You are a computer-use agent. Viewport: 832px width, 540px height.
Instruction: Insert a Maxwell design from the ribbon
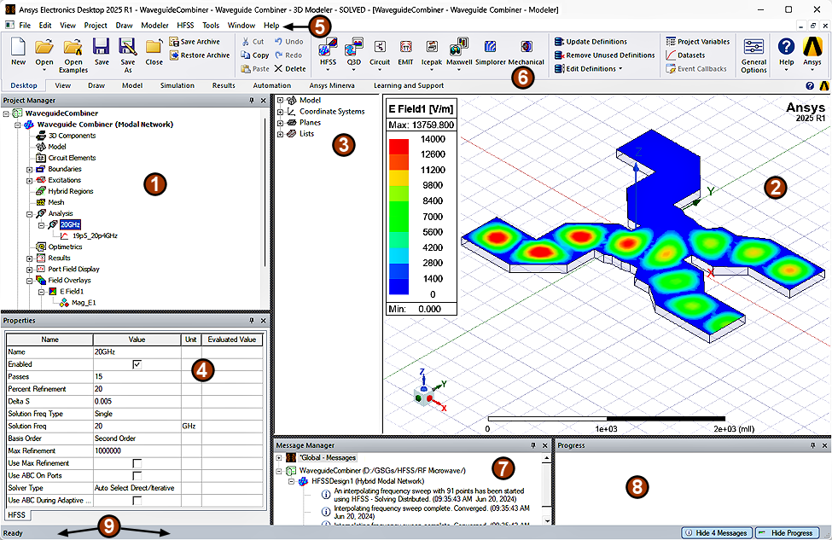pos(459,52)
